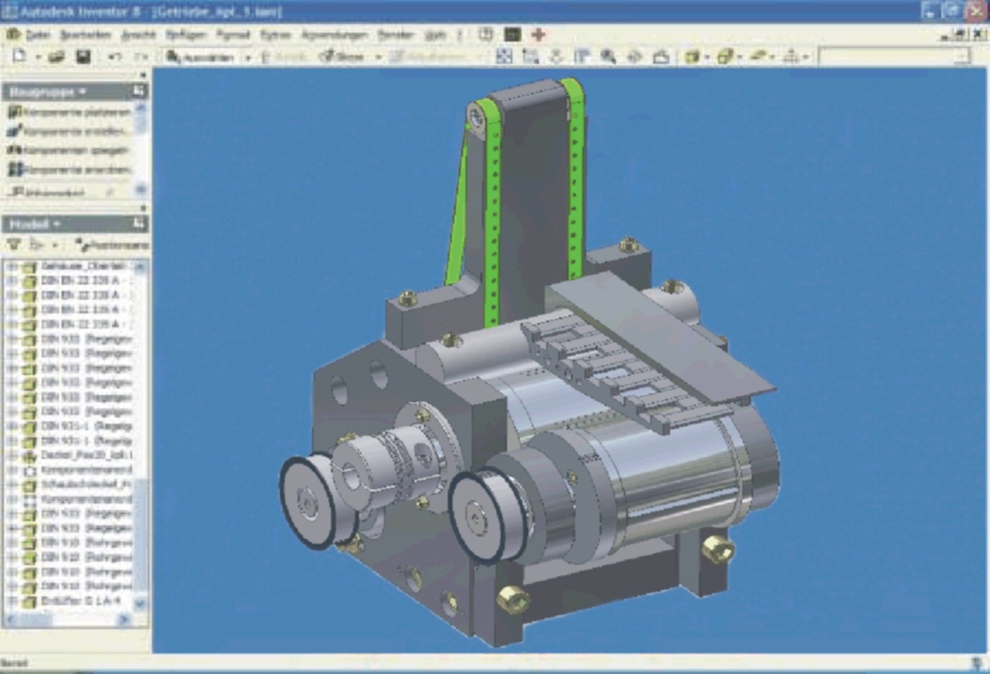The width and height of the screenshot is (990, 674).
Task: Click the browser filter funnel icon
Action: 14,245
